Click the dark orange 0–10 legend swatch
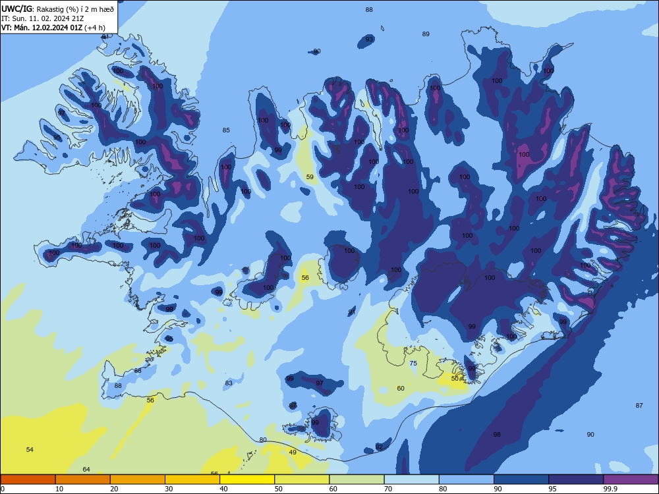Image resolution: width=659 pixels, height=494 pixels. pos(28,480)
